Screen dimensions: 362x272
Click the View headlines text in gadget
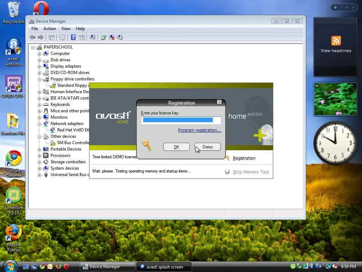click(336, 51)
